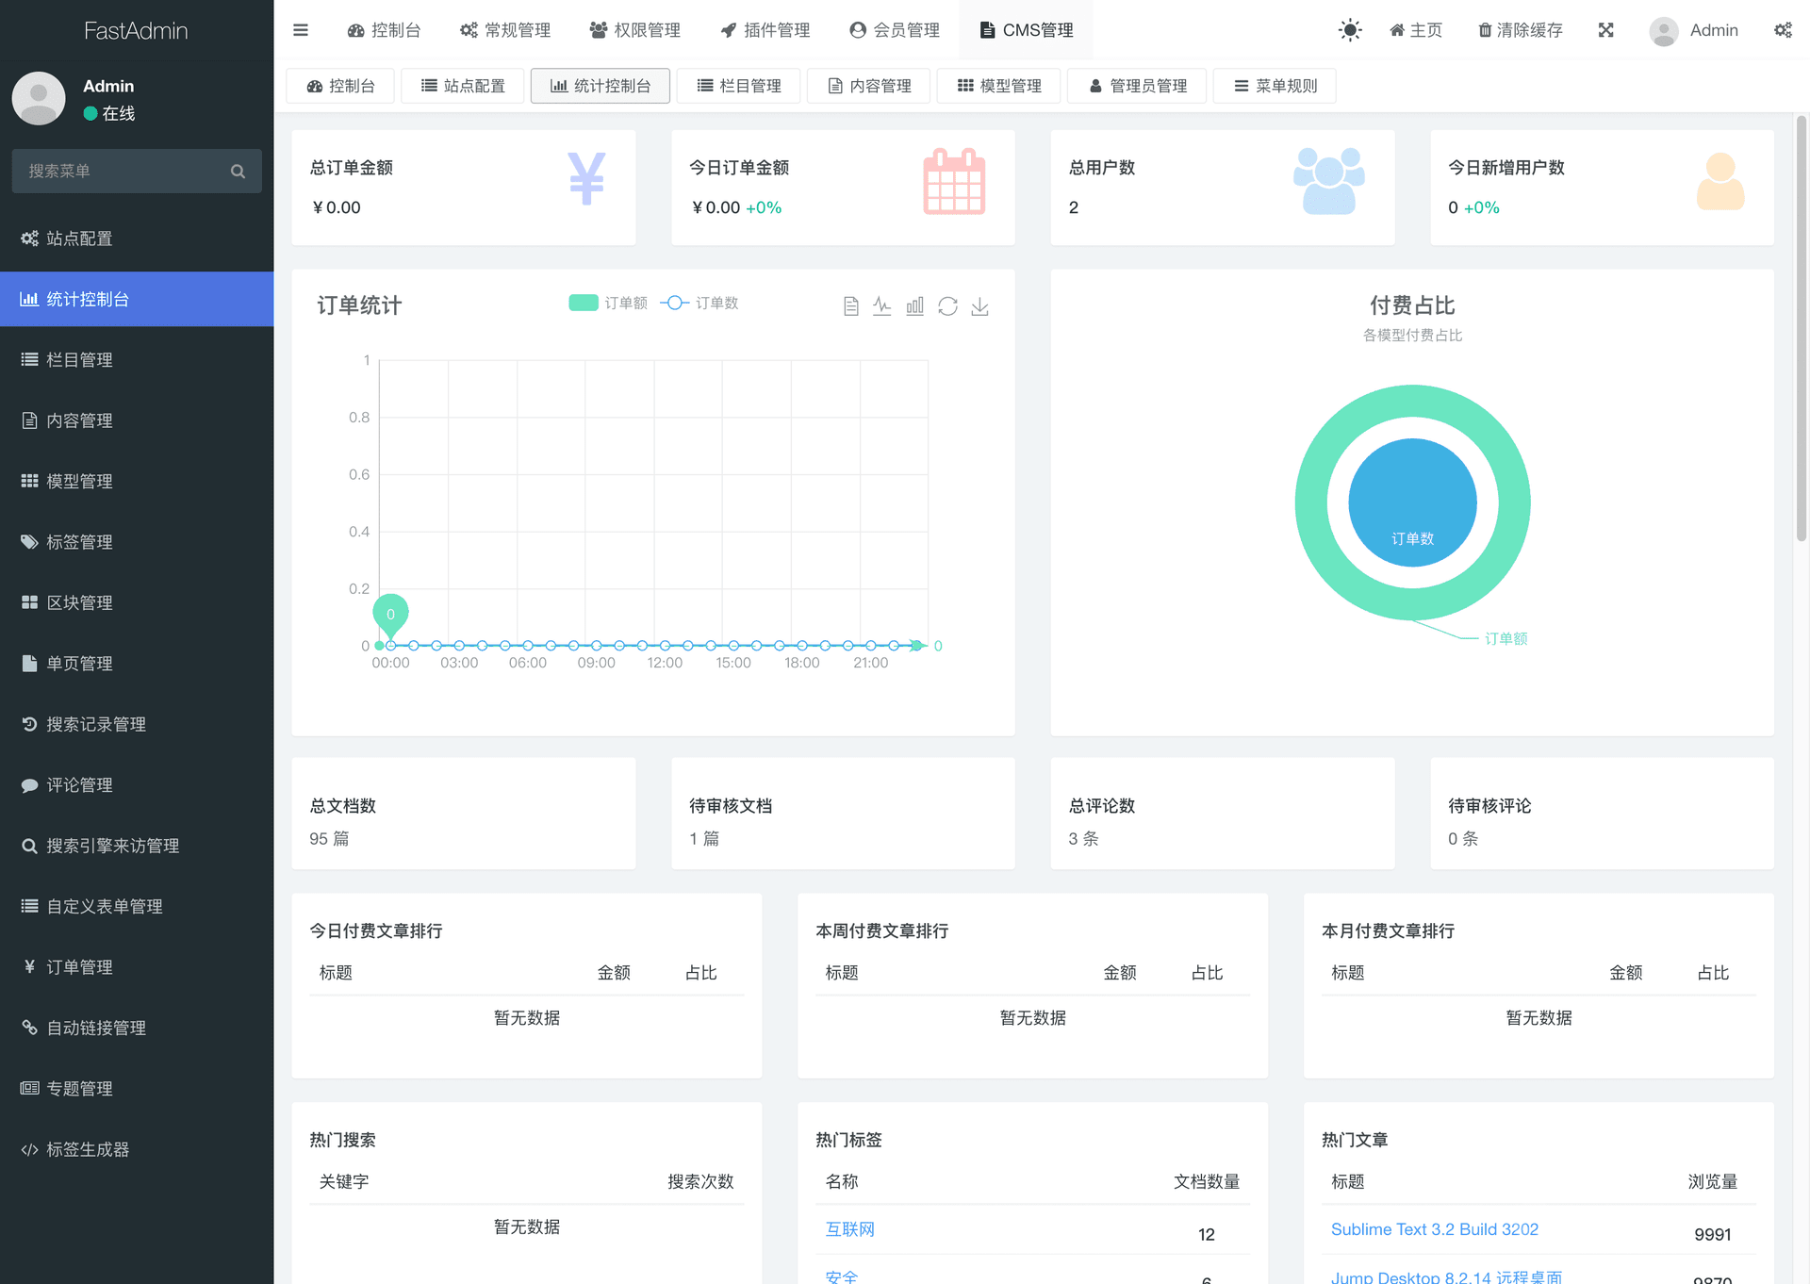Click the hamburger sidebar collapse icon

[300, 30]
